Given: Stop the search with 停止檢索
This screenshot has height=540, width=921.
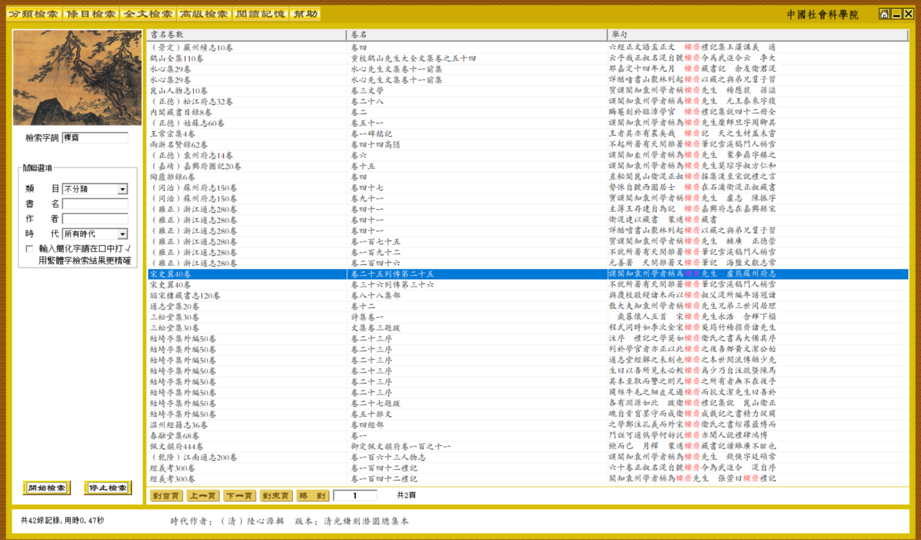Looking at the screenshot, I should click(107, 488).
